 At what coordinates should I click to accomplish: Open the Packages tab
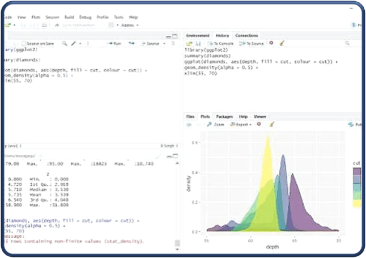point(224,116)
